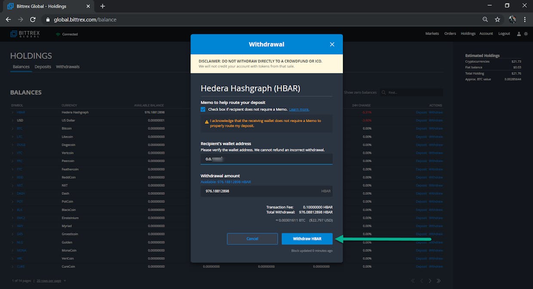The image size is (533, 289).
Task: Sort table by SYMBOL column header
Action: (x=17, y=105)
